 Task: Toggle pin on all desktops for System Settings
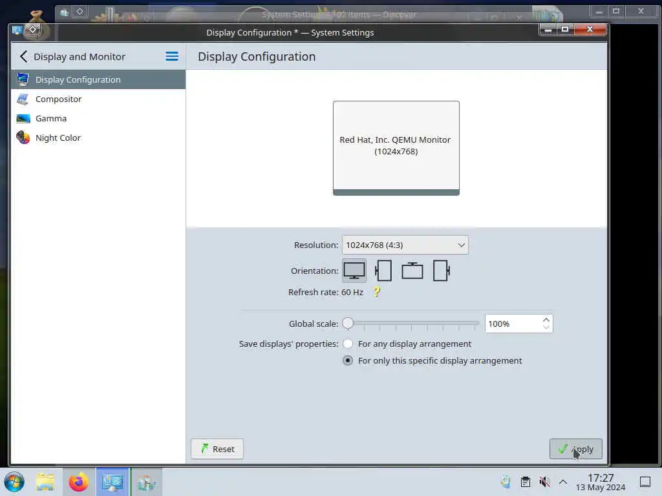[x=32, y=30]
